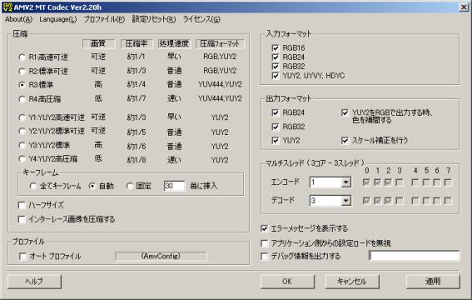This screenshot has width=472, height=300.
Task: Toggle RGB24 input format checkbox
Action: [x=276, y=57]
